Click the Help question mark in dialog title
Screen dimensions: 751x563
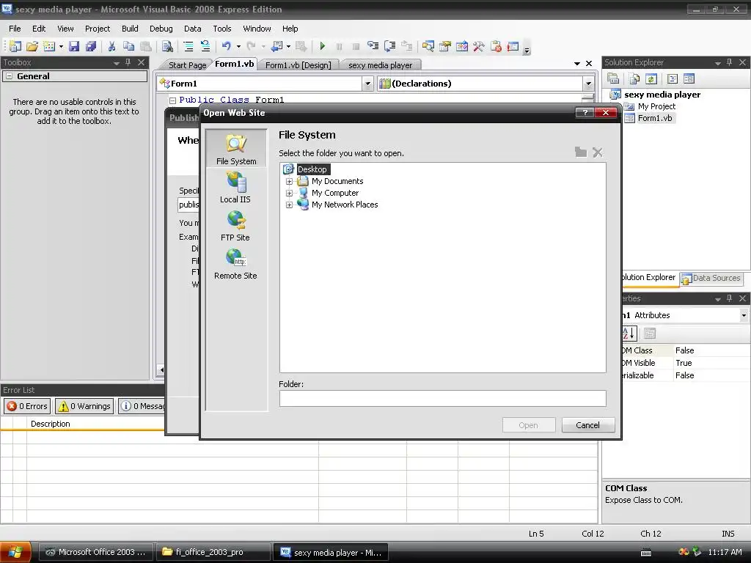pyautogui.click(x=585, y=112)
